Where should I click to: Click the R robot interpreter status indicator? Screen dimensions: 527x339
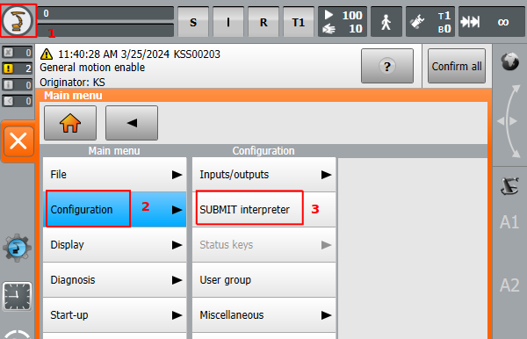pyautogui.click(x=263, y=22)
